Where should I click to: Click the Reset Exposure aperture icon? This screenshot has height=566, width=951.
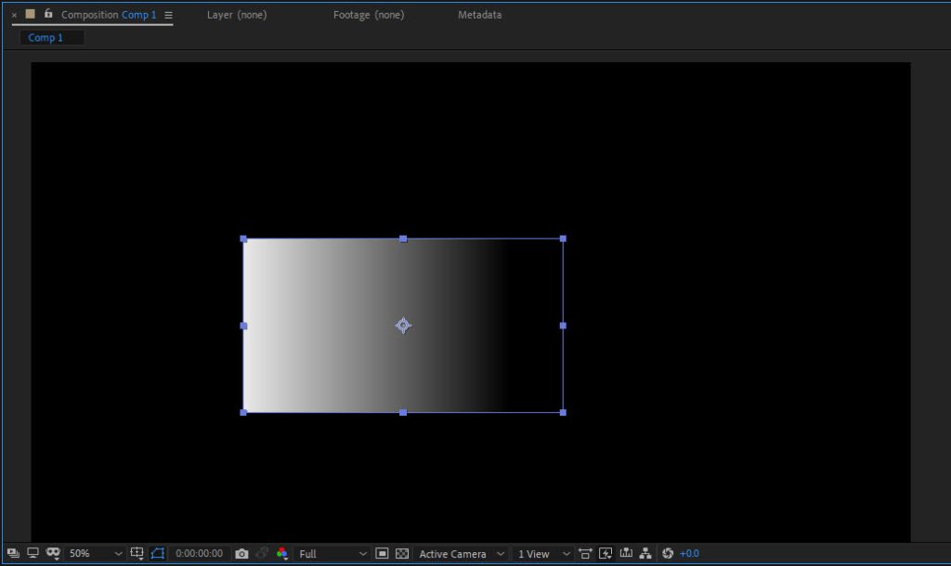point(667,554)
